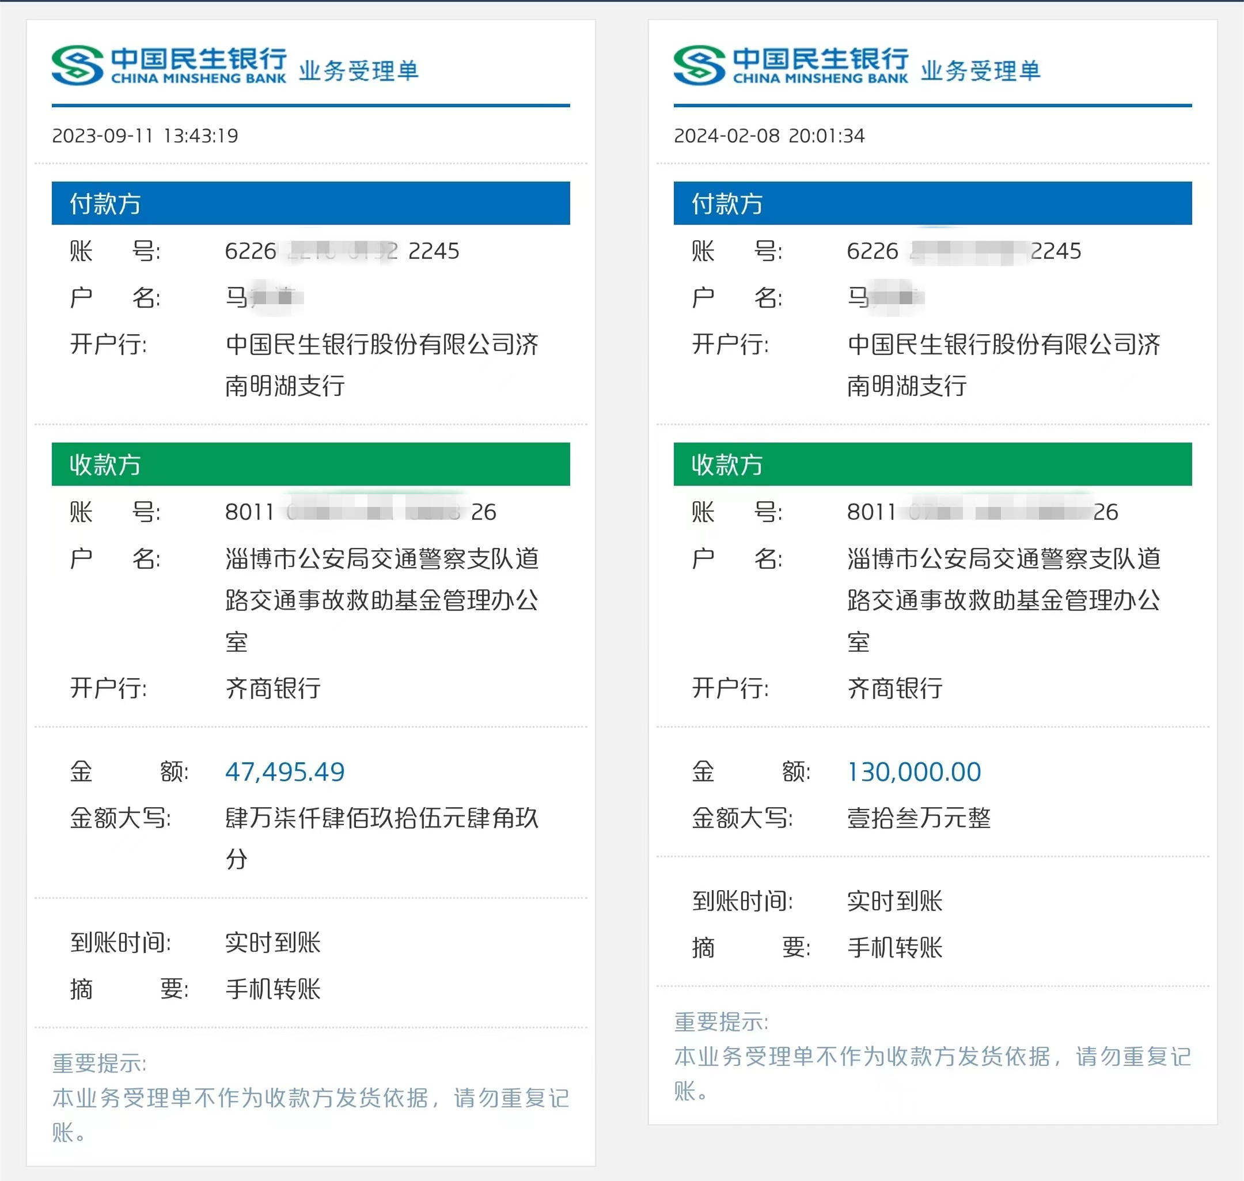Click the 本业务受理单不作为收款方发货依据 notice on left receipt
The height and width of the screenshot is (1181, 1244).
[311, 1115]
